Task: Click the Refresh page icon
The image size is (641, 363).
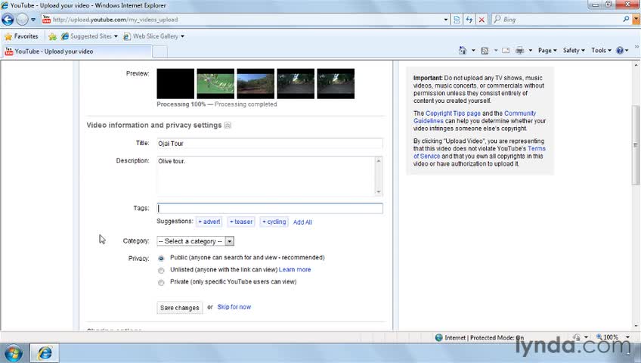Action: click(x=469, y=20)
